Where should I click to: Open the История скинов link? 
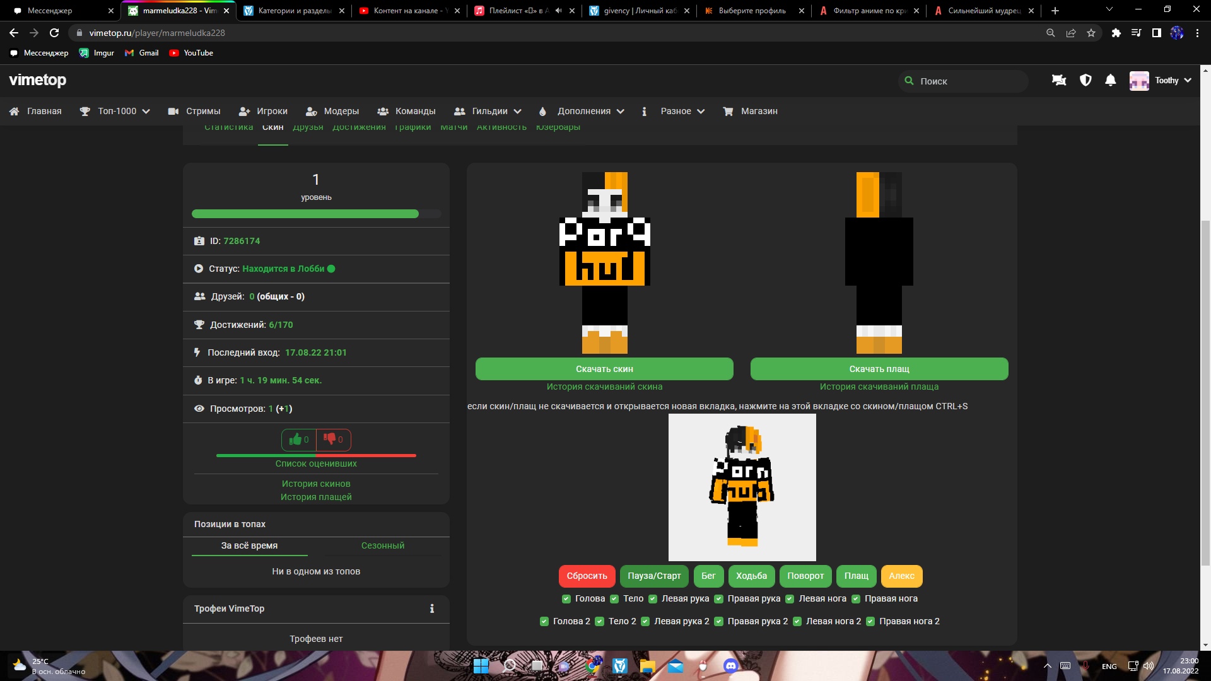click(315, 484)
